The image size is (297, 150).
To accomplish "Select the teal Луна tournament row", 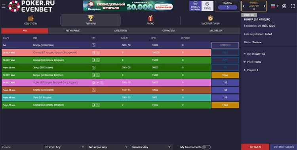I will [x=106, y=98].
